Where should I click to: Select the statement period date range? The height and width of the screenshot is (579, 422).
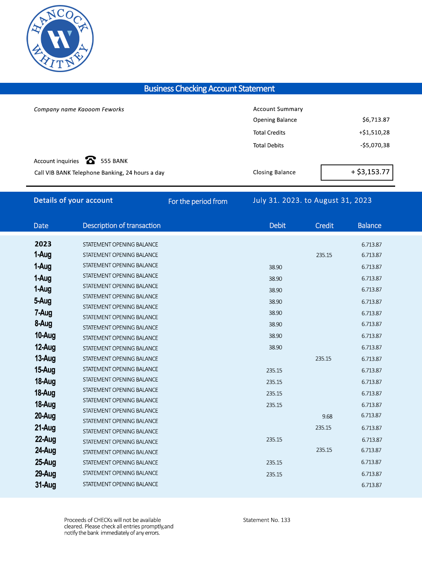coord(312,200)
